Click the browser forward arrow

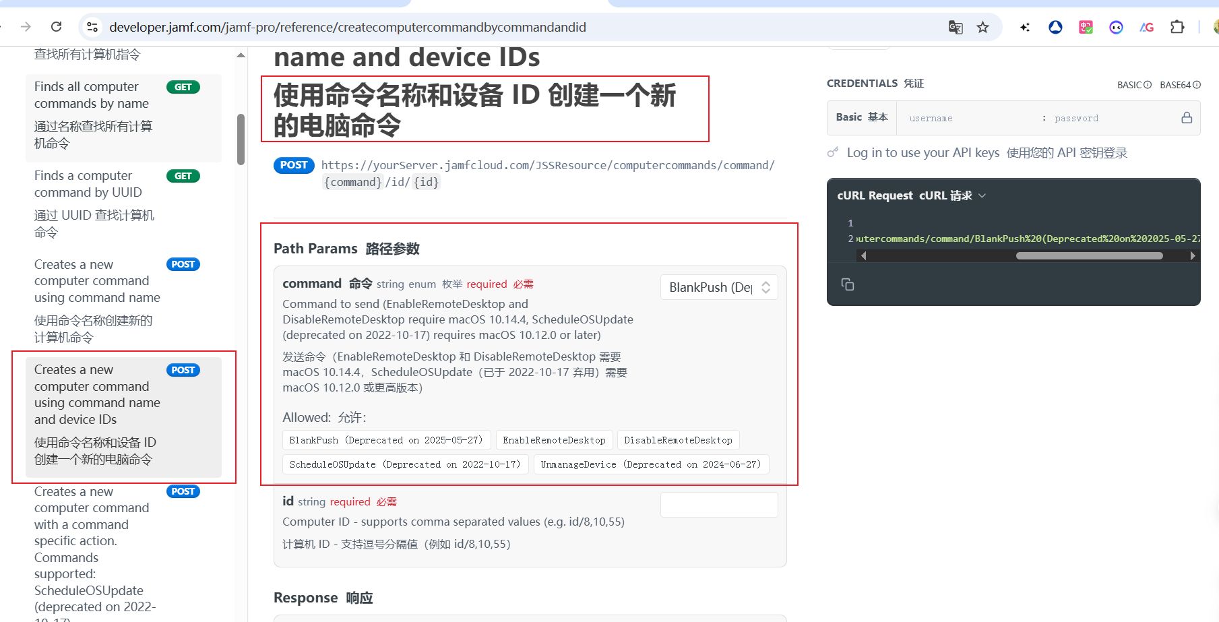click(26, 27)
